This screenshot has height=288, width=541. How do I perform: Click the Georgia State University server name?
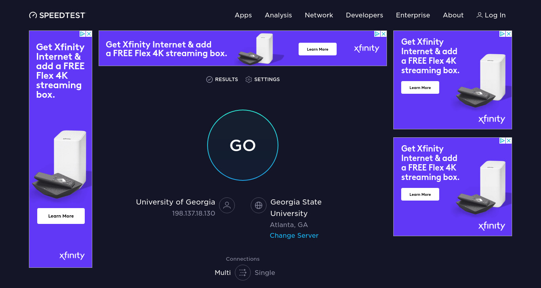[296, 208]
